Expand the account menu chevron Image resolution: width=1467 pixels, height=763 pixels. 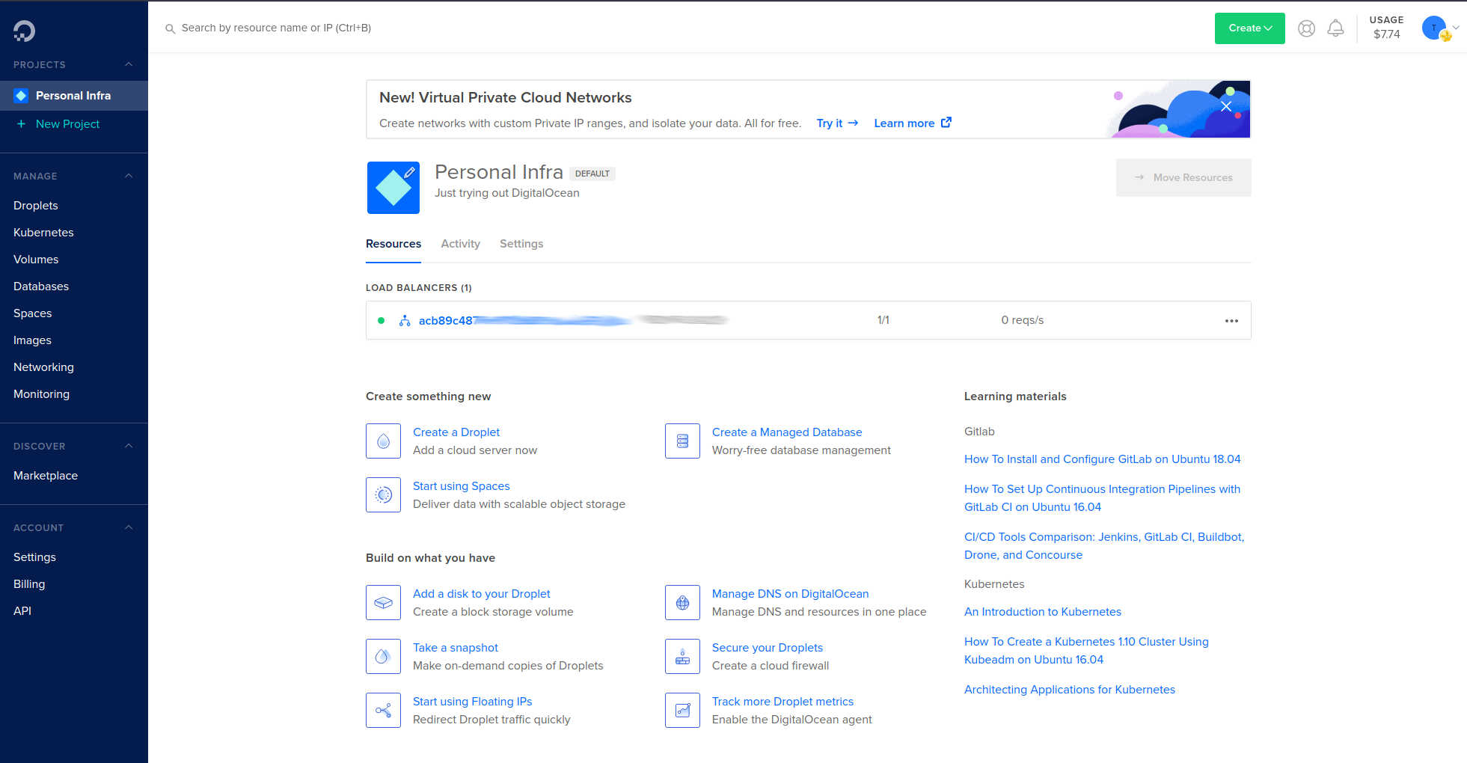pos(1456,28)
